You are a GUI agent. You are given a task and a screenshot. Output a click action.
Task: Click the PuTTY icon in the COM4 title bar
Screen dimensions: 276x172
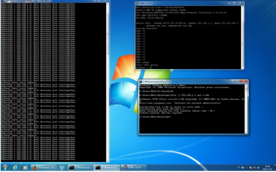tap(137, 4)
